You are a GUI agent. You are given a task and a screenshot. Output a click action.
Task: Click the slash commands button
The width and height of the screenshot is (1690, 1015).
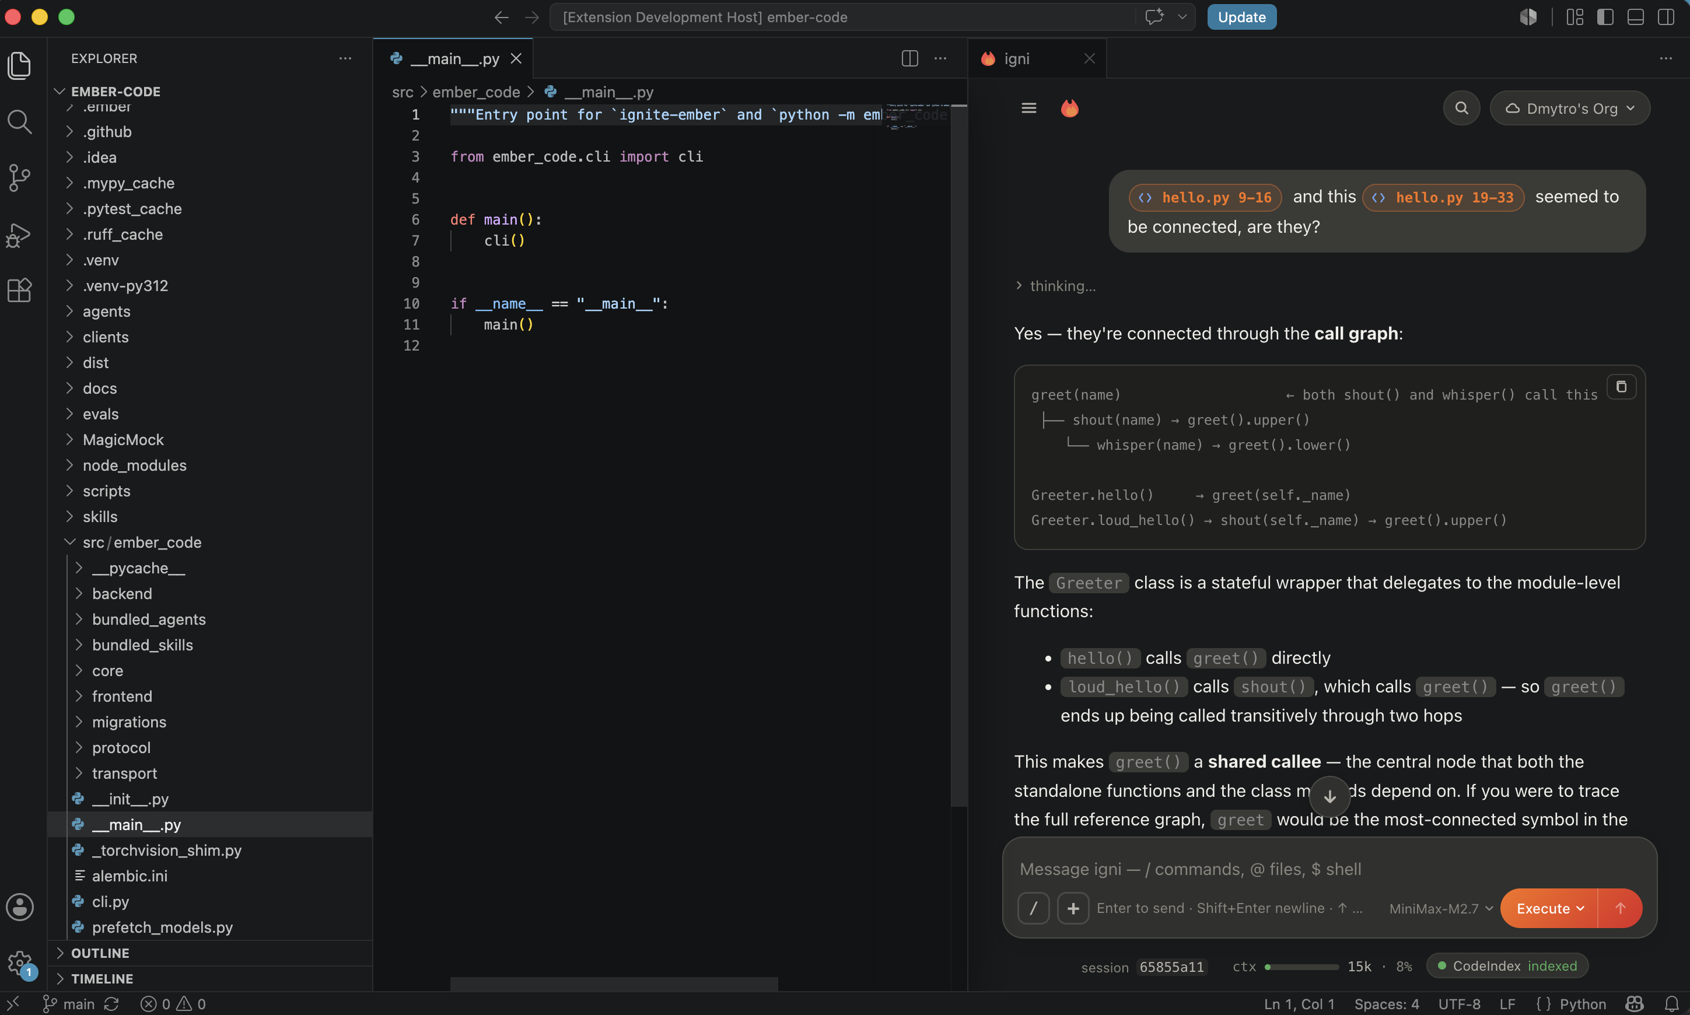click(x=1033, y=908)
